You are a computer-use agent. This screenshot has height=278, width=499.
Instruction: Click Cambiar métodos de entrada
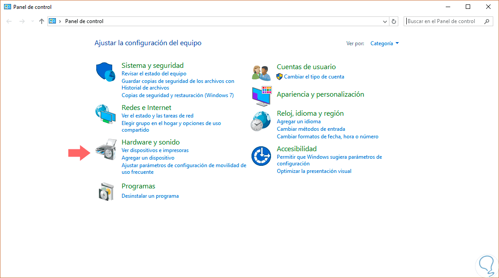click(310, 129)
